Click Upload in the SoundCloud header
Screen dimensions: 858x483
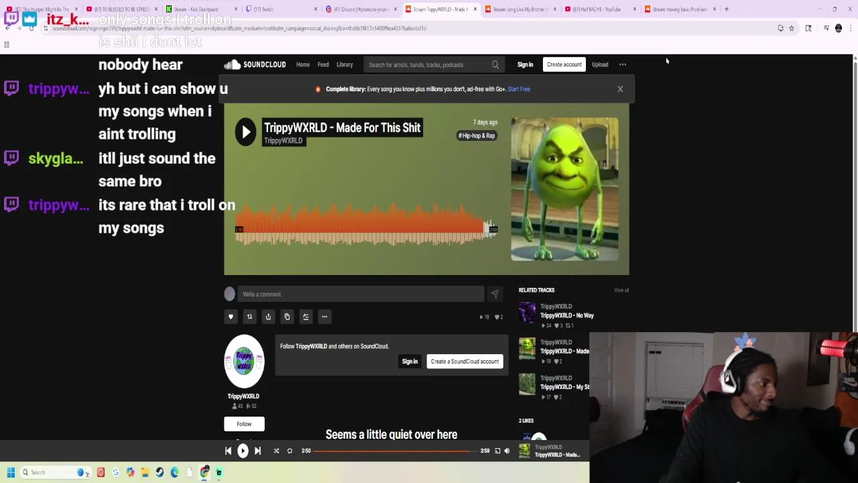(600, 64)
